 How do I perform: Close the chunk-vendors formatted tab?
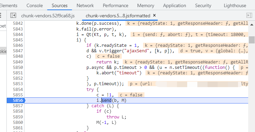(155, 15)
